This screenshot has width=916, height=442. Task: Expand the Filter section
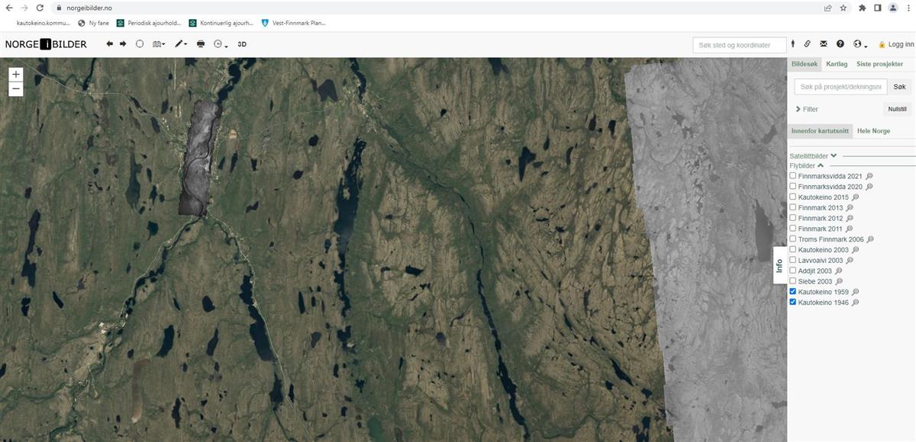(807, 110)
